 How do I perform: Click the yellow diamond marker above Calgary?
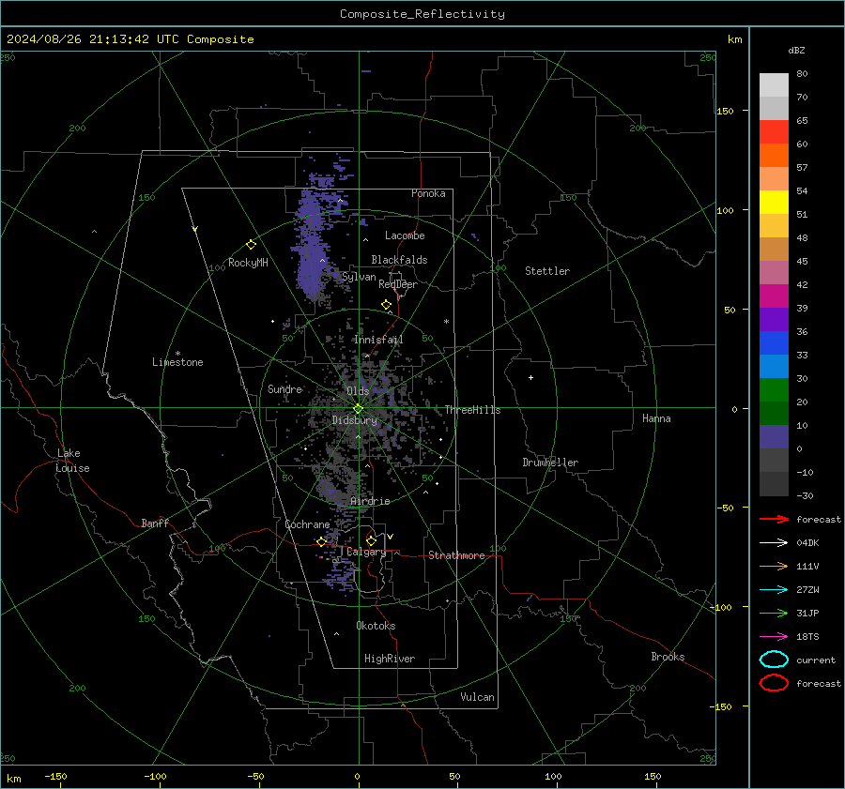pyautogui.click(x=371, y=540)
